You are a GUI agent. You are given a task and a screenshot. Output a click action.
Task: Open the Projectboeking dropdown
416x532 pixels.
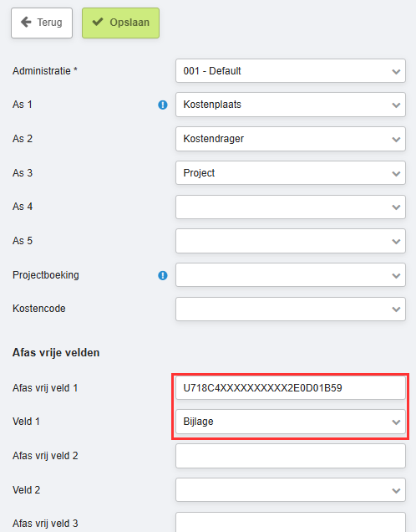[291, 275]
